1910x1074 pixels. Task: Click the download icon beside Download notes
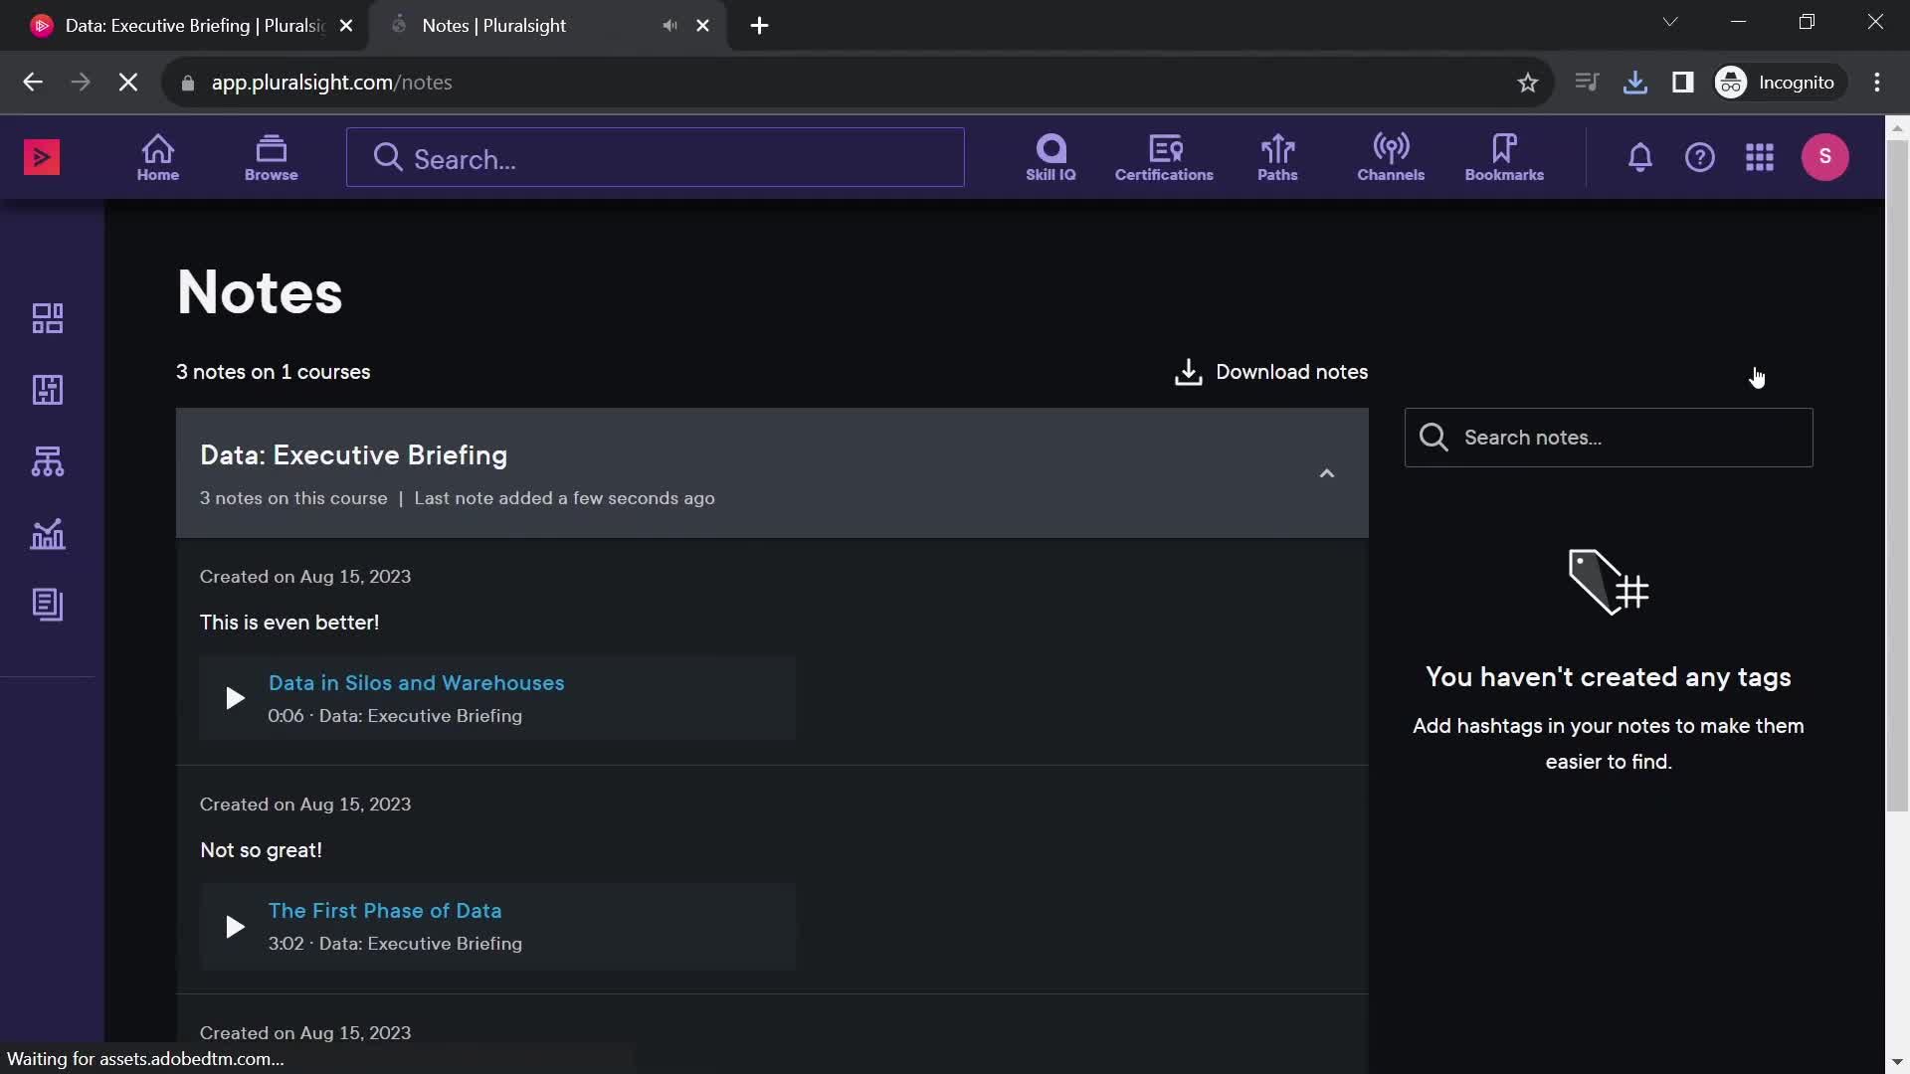1188,372
